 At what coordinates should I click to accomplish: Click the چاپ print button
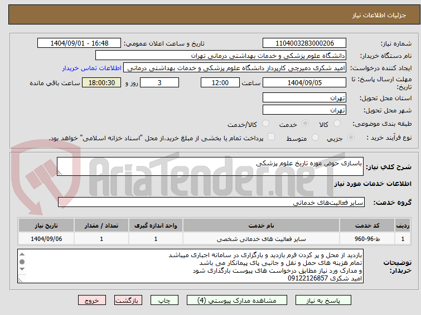164,301
